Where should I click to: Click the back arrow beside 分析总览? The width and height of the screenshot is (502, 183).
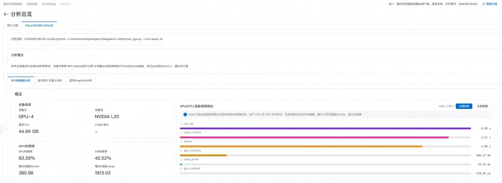[6, 14]
